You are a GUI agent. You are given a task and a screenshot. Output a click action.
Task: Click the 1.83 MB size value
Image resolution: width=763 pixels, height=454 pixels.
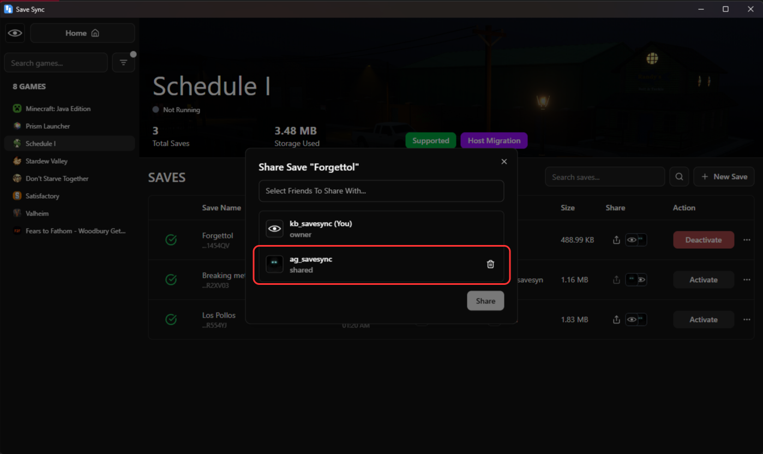[x=574, y=319]
